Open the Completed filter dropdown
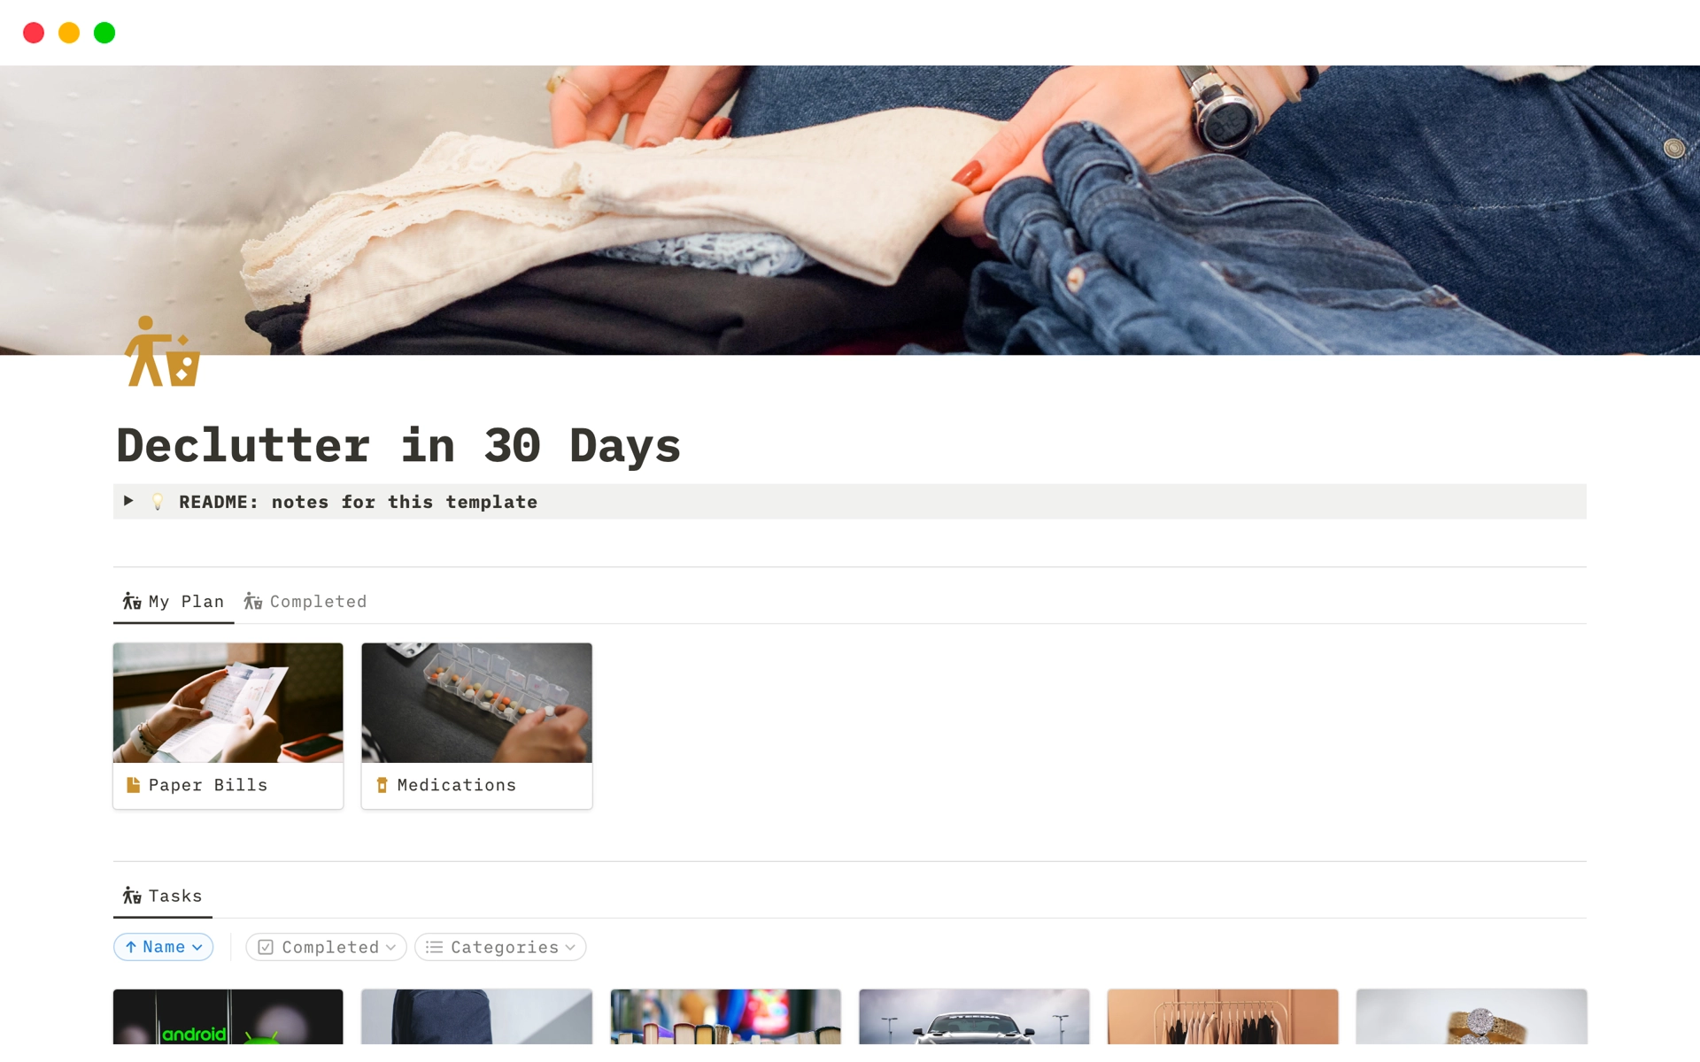This screenshot has height=1062, width=1700. click(324, 946)
